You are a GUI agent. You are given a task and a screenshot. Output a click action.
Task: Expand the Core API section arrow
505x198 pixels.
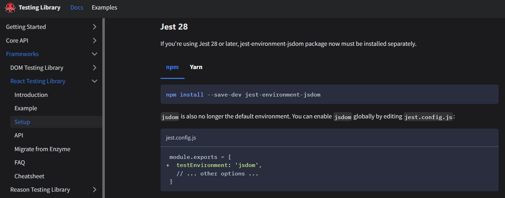click(94, 41)
